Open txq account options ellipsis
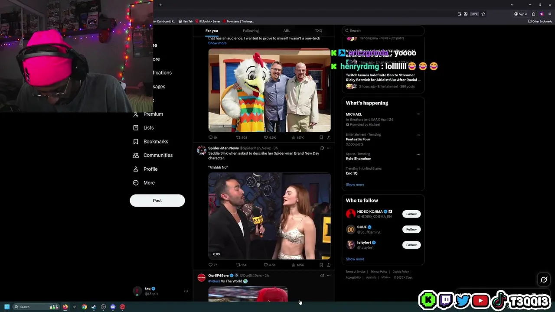Screen dimensions: 555x312 pyautogui.click(x=186, y=291)
